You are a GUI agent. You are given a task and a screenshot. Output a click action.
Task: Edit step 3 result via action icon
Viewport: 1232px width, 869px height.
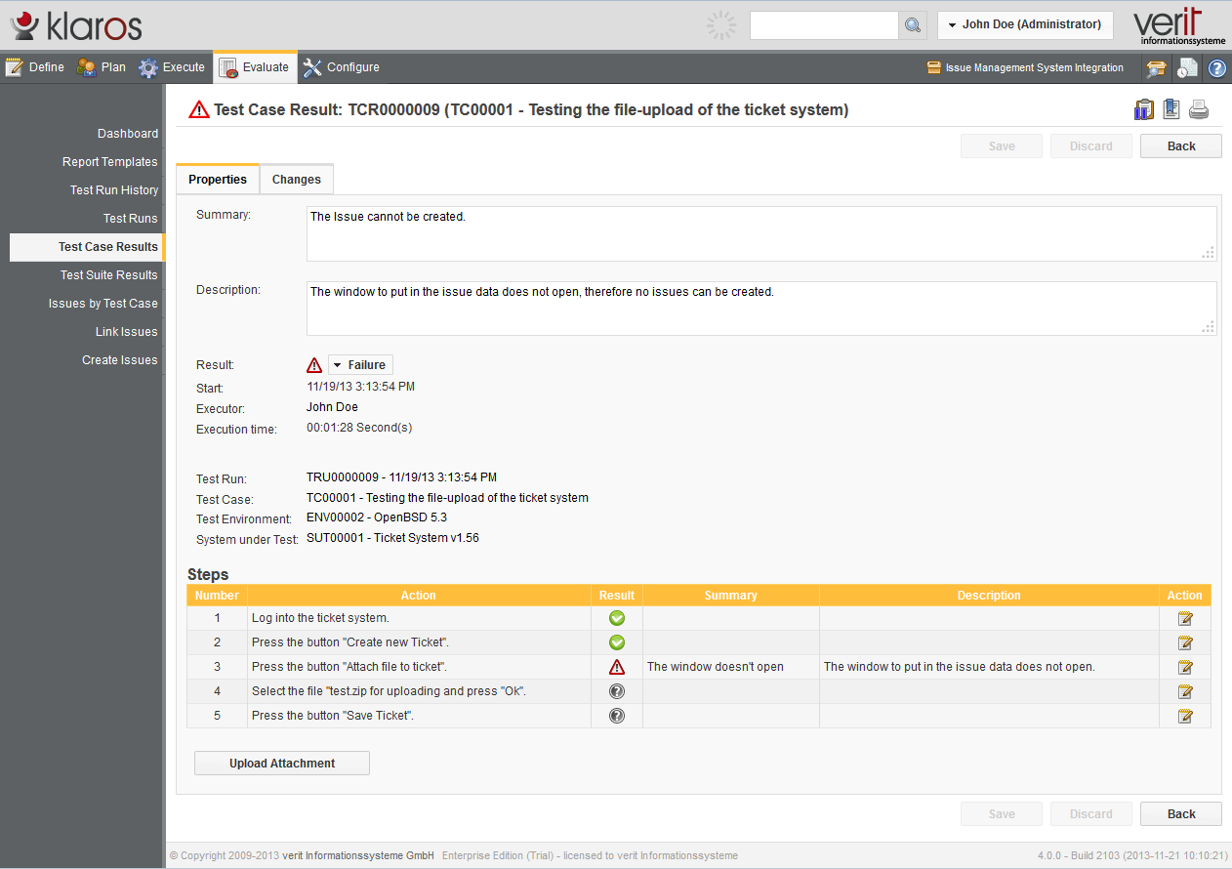coord(1185,667)
